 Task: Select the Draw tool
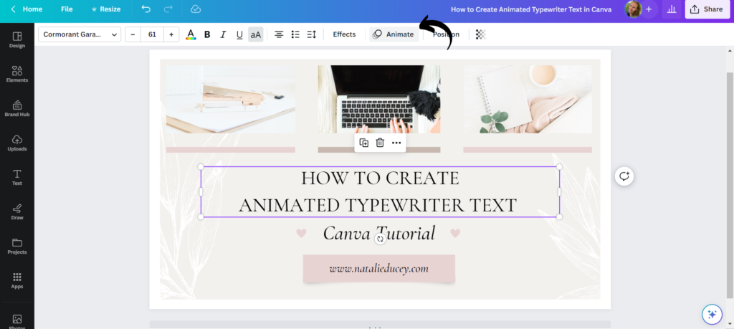click(x=17, y=211)
